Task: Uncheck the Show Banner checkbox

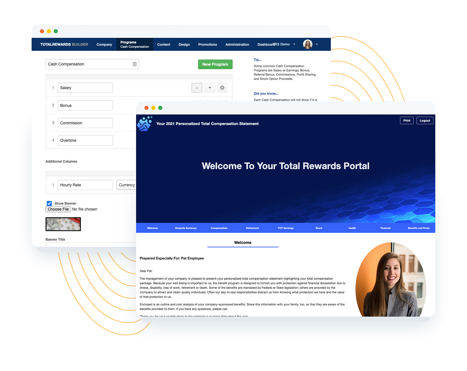Action: point(49,203)
